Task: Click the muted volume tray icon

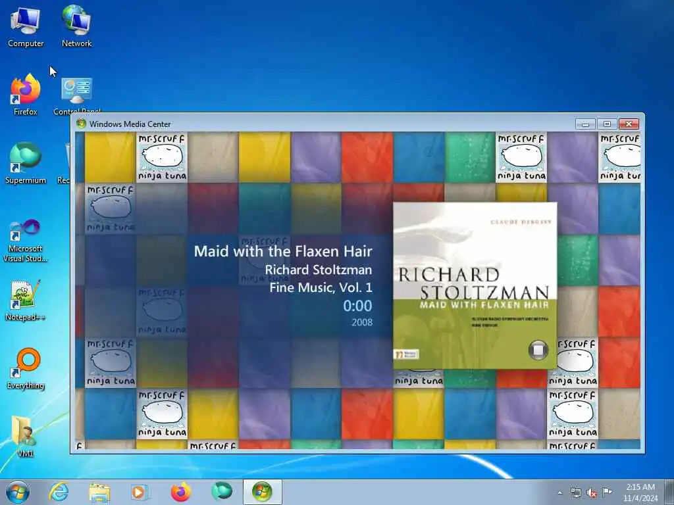Action: (592, 493)
